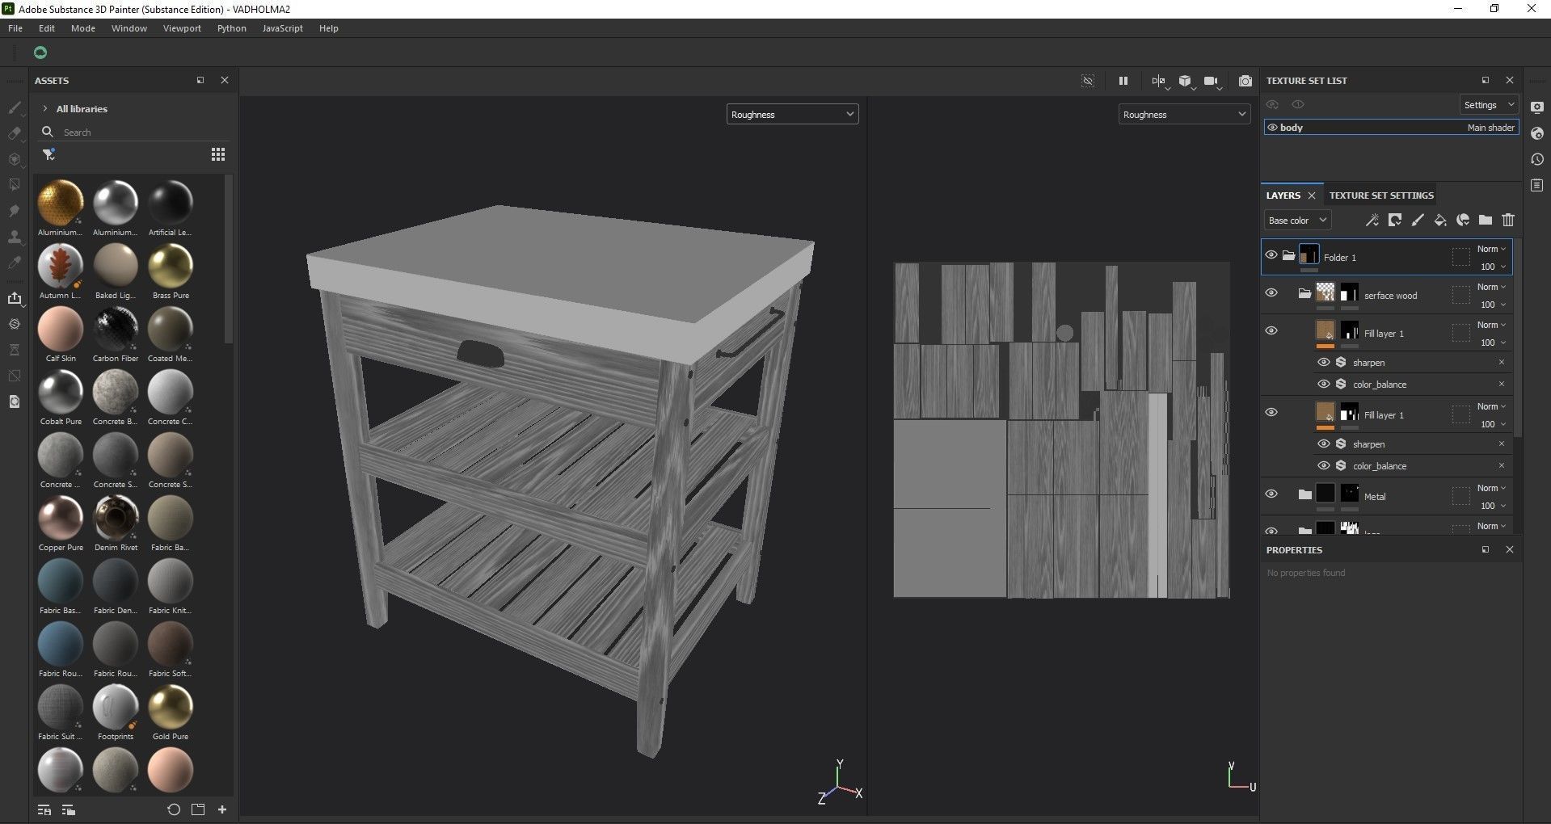Image resolution: width=1551 pixels, height=824 pixels.
Task: Open the symmetry settings icon above viewport
Action: pyautogui.click(x=1159, y=81)
